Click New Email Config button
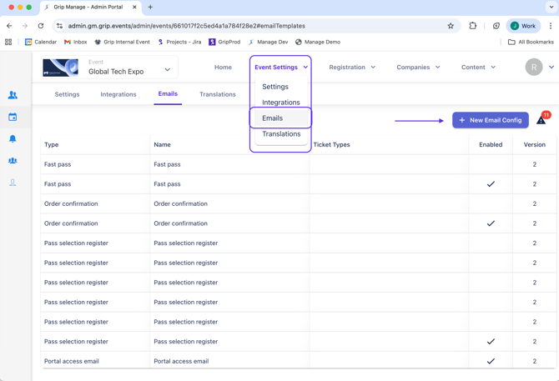This screenshot has width=559, height=381. [x=491, y=120]
